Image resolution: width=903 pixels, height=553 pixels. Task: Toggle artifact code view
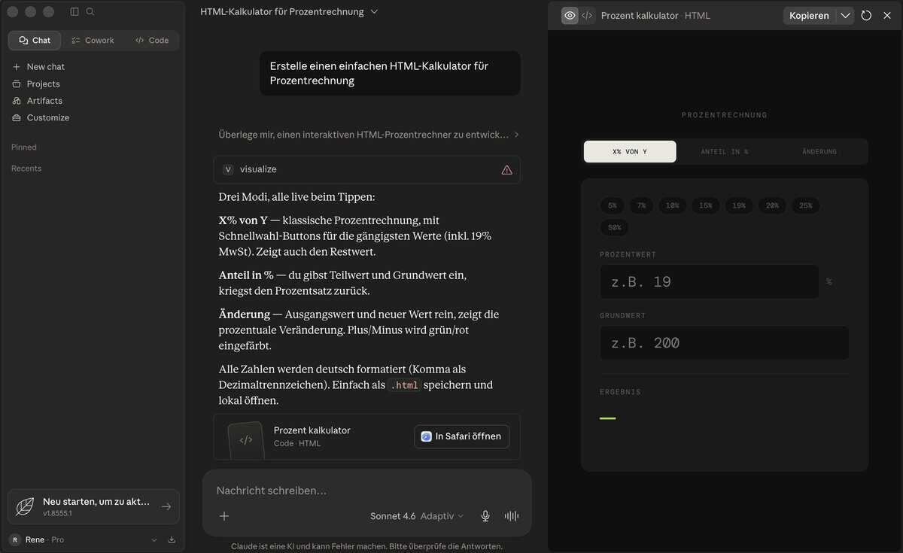(x=587, y=15)
